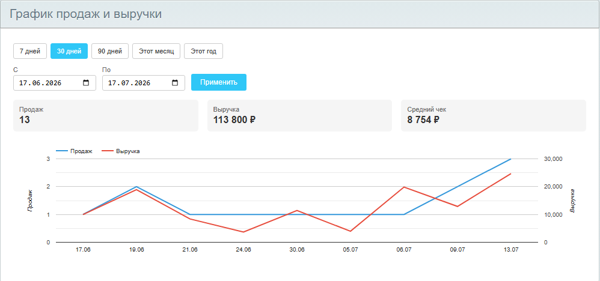This screenshot has width=600, height=281.
Task: Select the 90 дней period
Action: [x=110, y=51]
